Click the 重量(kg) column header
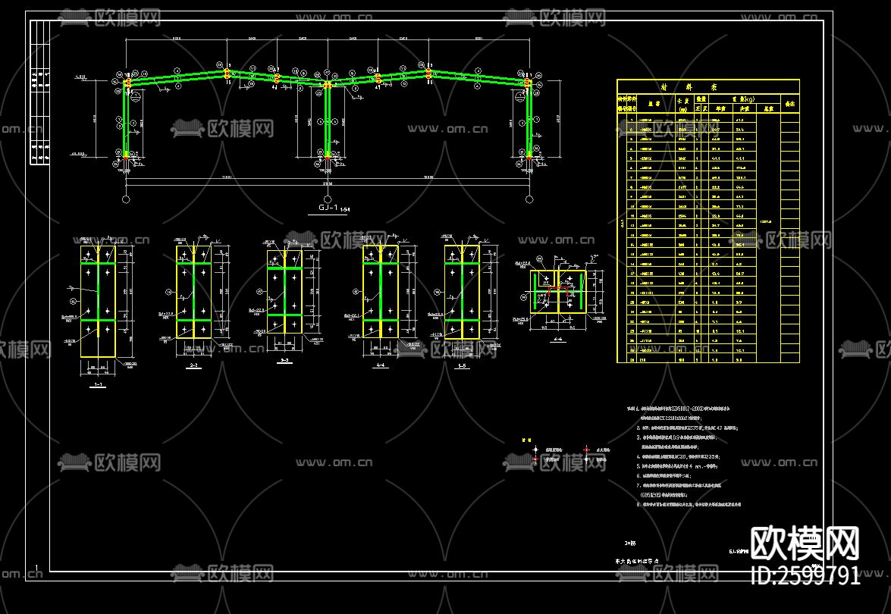Screen dimensions: 891x614 click(x=744, y=99)
